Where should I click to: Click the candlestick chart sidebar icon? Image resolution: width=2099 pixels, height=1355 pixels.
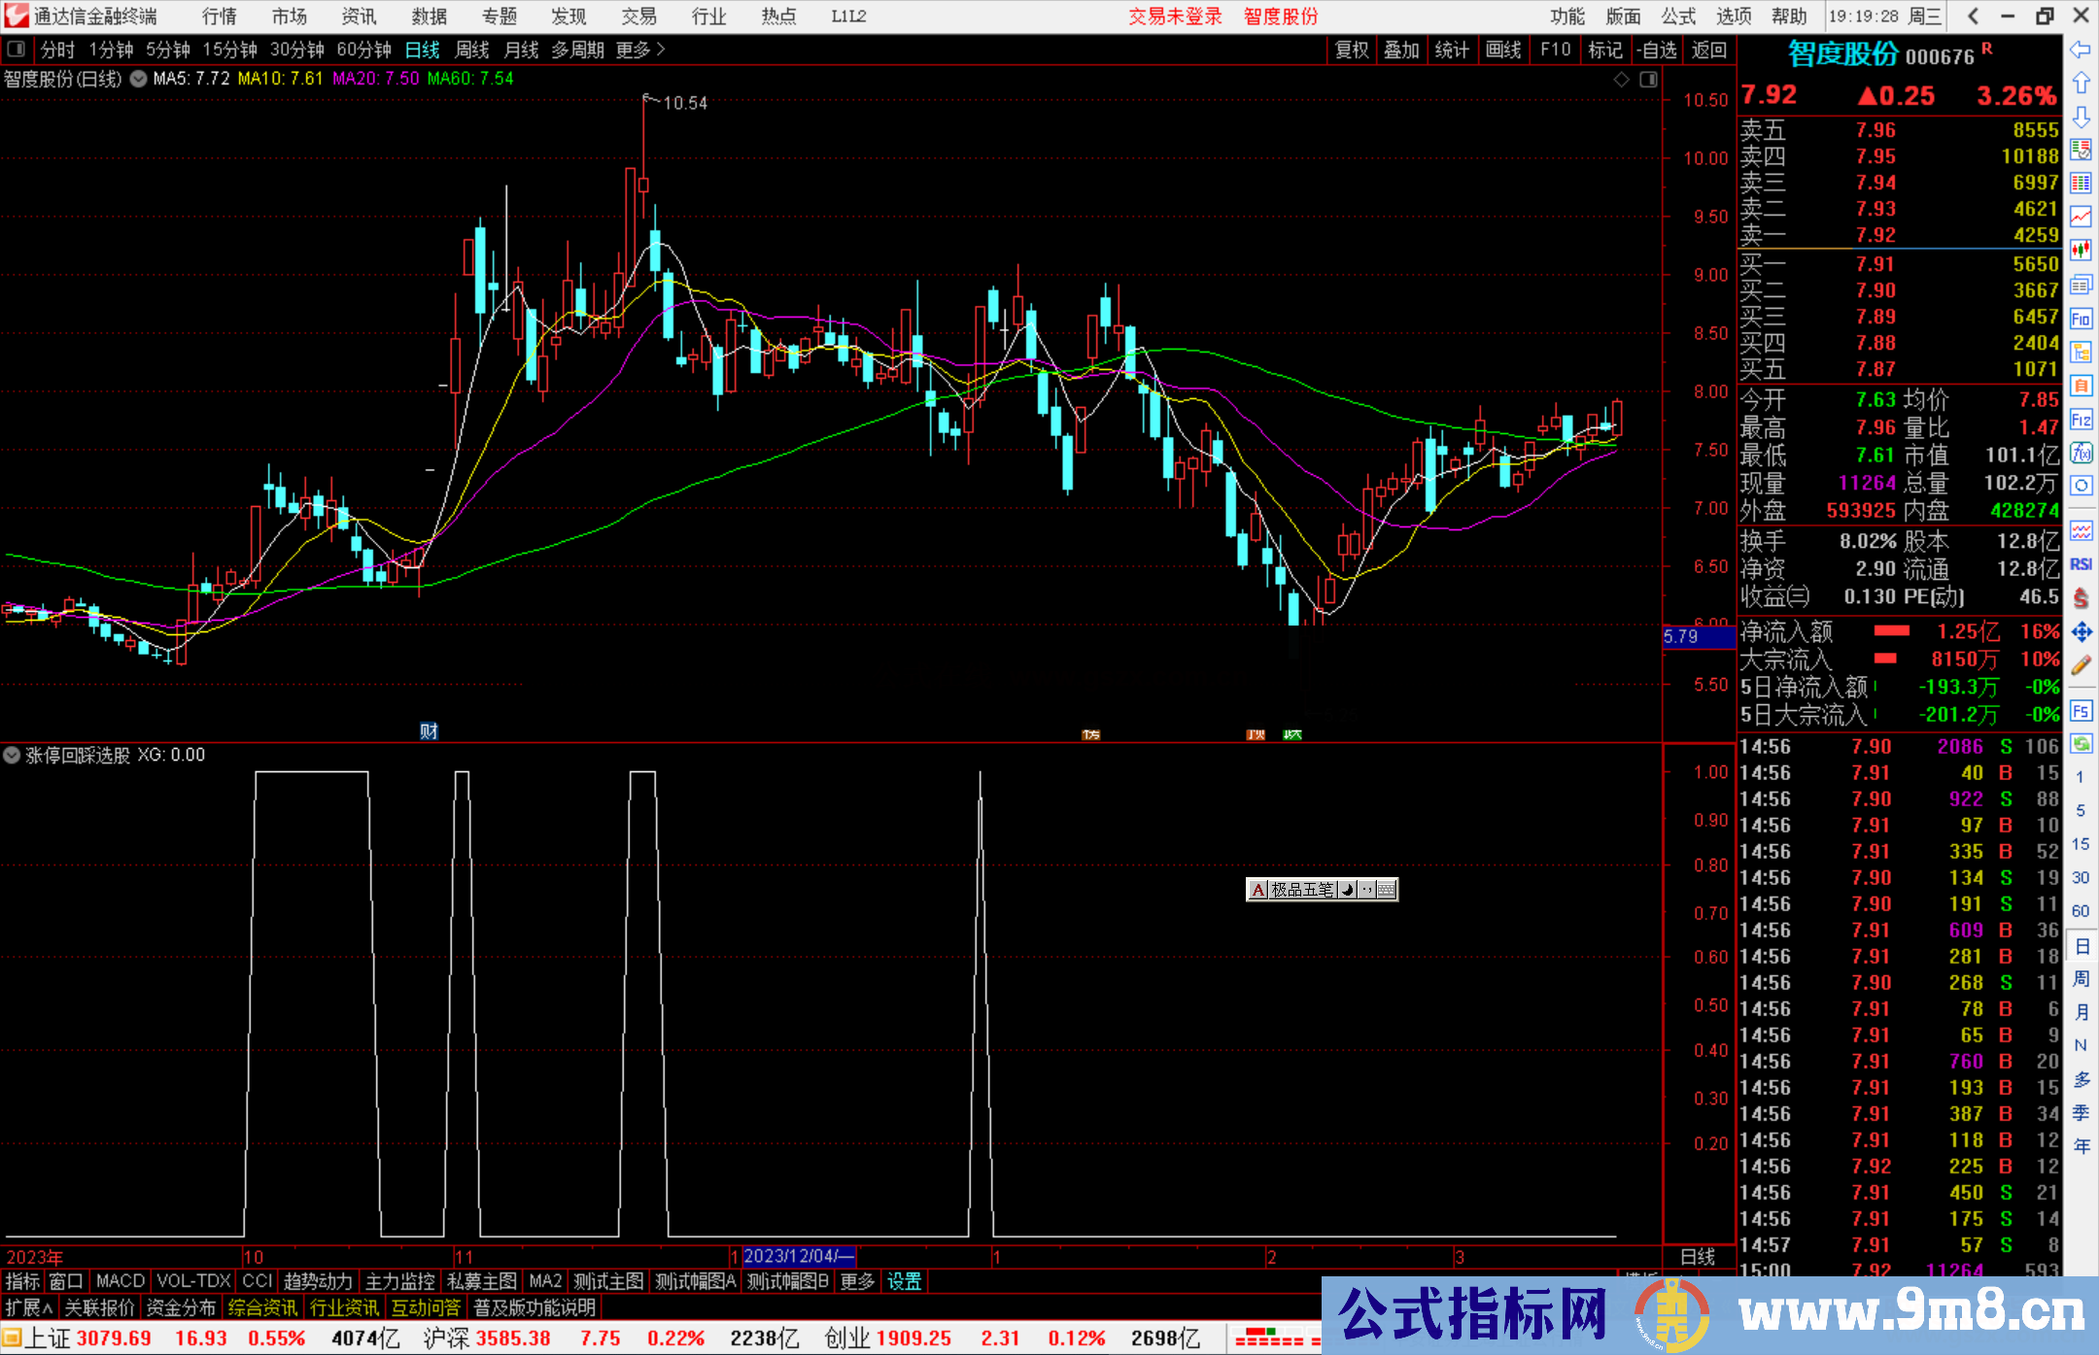2081,251
